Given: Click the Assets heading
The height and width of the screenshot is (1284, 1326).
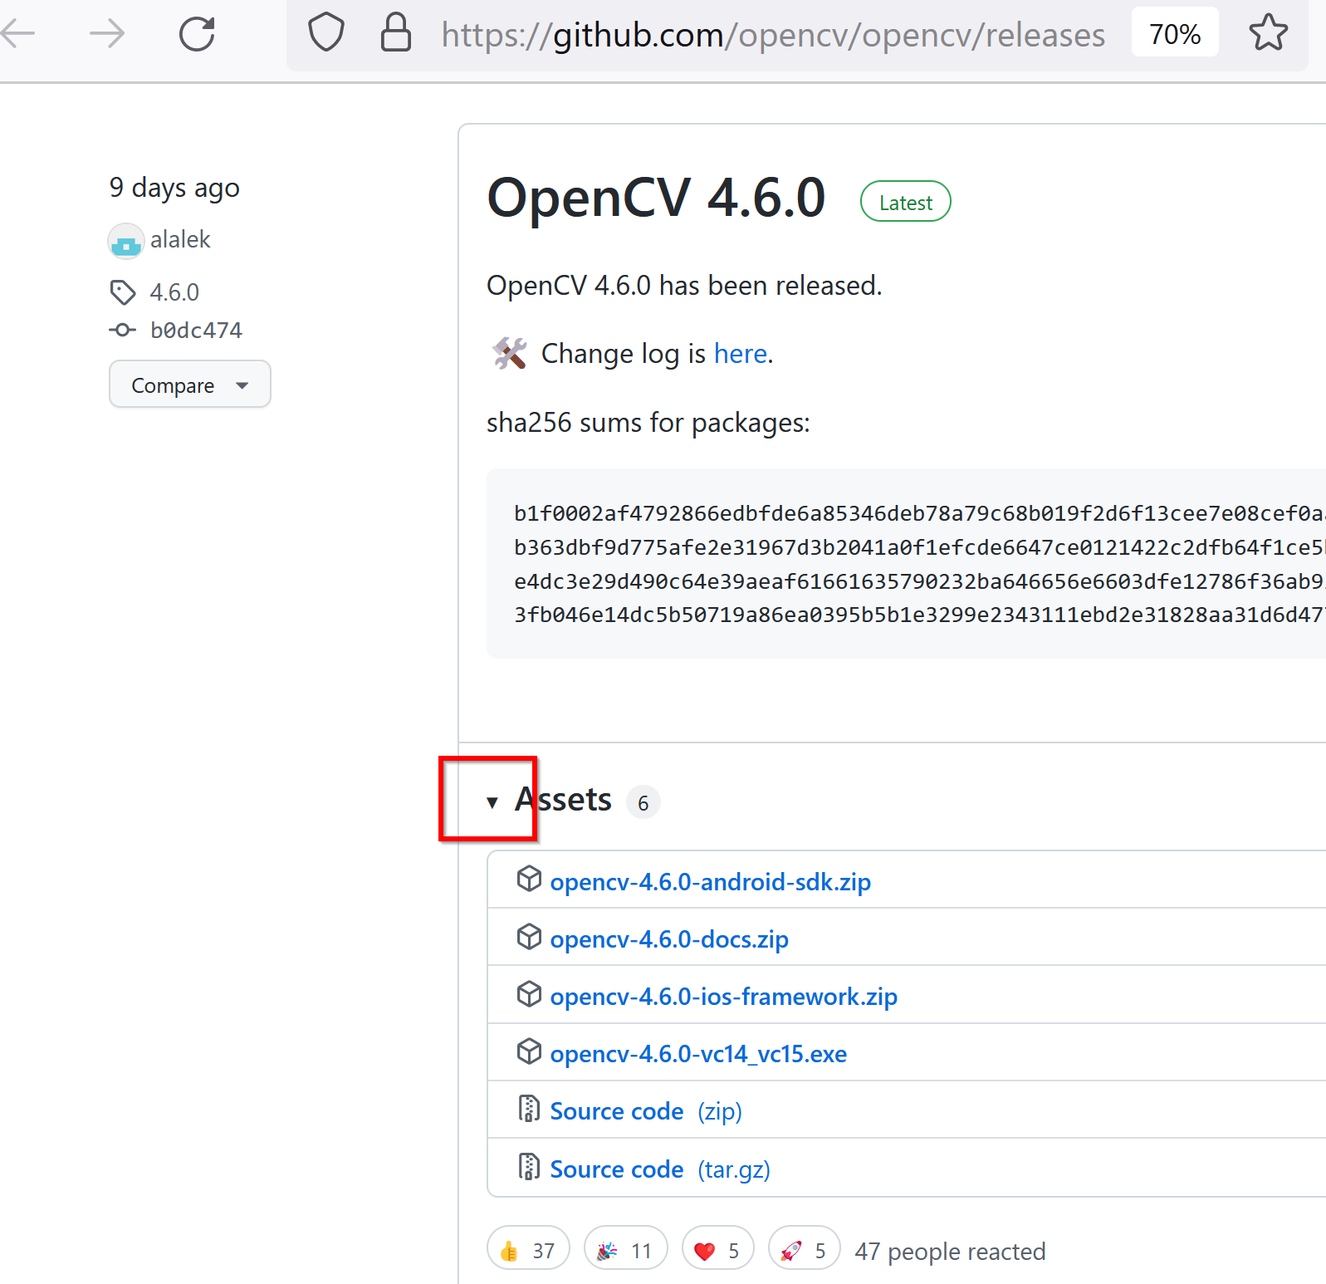Looking at the screenshot, I should point(564,800).
